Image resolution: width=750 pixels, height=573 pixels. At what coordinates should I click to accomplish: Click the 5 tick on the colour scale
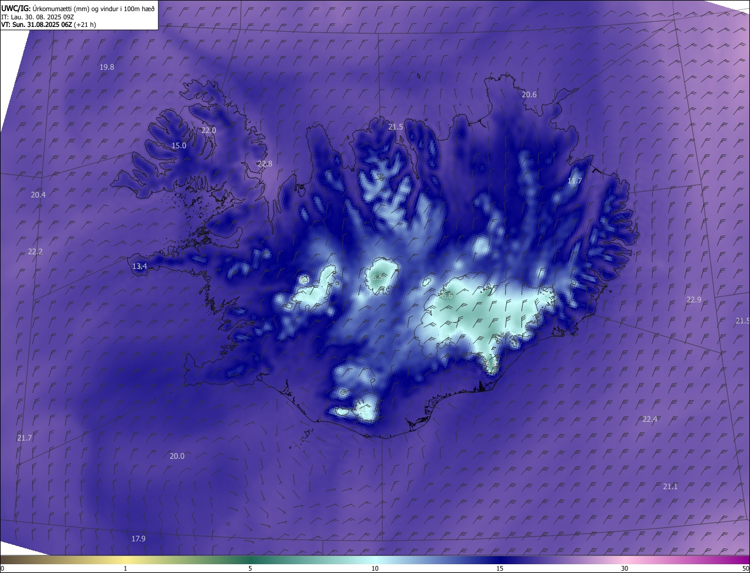tap(250, 568)
